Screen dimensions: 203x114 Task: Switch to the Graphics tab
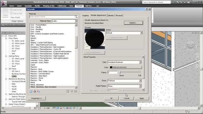click(86, 16)
